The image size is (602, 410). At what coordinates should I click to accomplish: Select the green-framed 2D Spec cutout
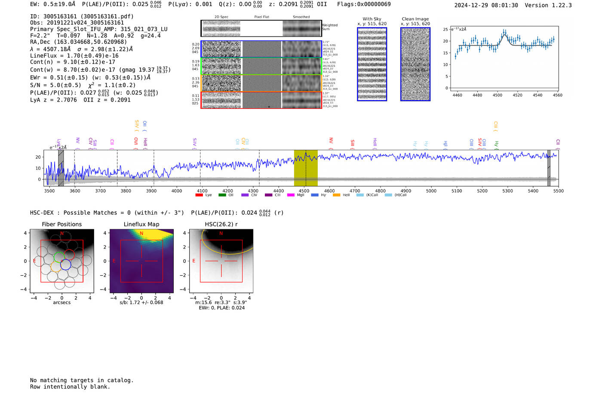click(x=221, y=66)
